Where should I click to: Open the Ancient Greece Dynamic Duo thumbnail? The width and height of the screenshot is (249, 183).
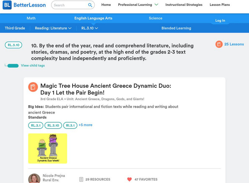pyautogui.click(x=48, y=148)
